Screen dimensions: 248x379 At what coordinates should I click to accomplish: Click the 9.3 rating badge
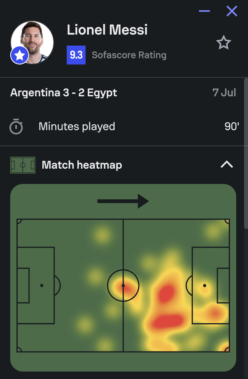pos(76,55)
